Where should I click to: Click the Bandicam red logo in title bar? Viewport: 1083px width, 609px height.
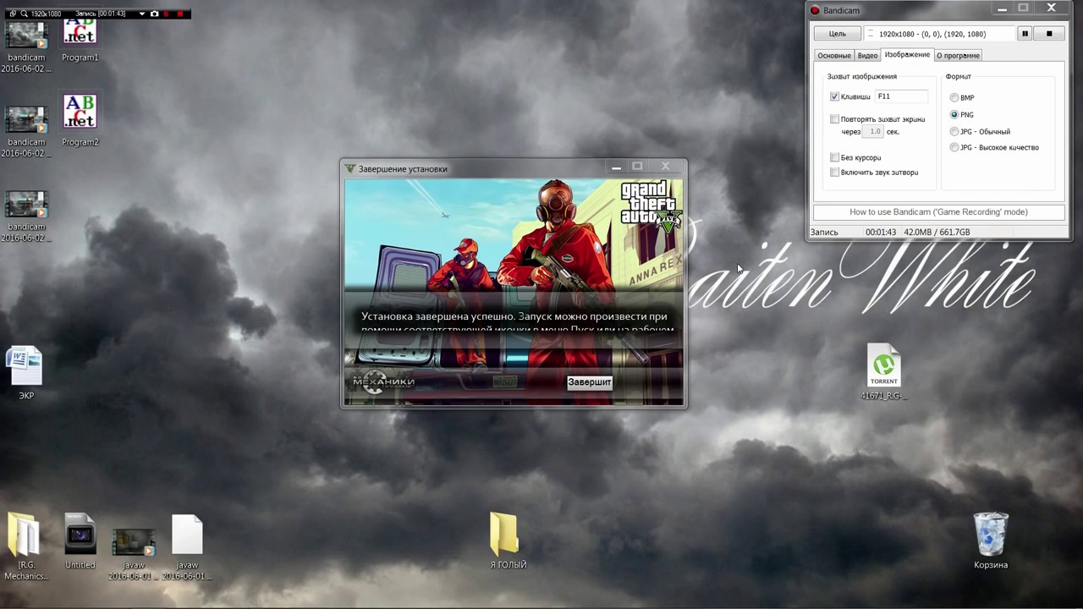tap(815, 10)
